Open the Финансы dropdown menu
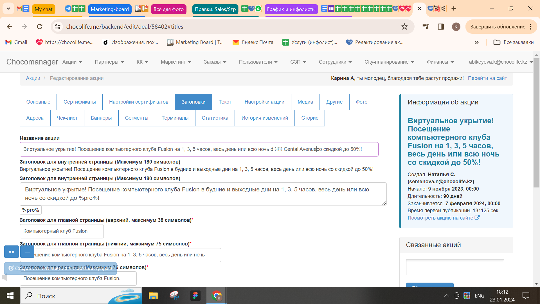 click(x=440, y=62)
